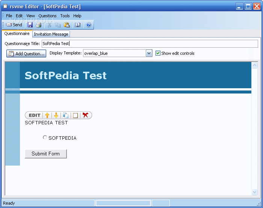Viewport: 263px width, 208px height.
Task: Copy the question via edit bar icon
Action: (66, 115)
